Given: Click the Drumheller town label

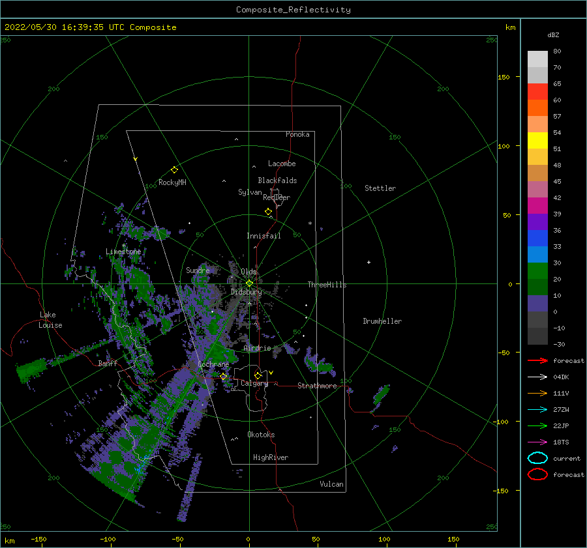Looking at the screenshot, I should point(382,321).
